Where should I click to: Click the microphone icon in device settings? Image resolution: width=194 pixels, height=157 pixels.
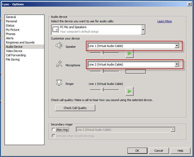[x=59, y=64]
